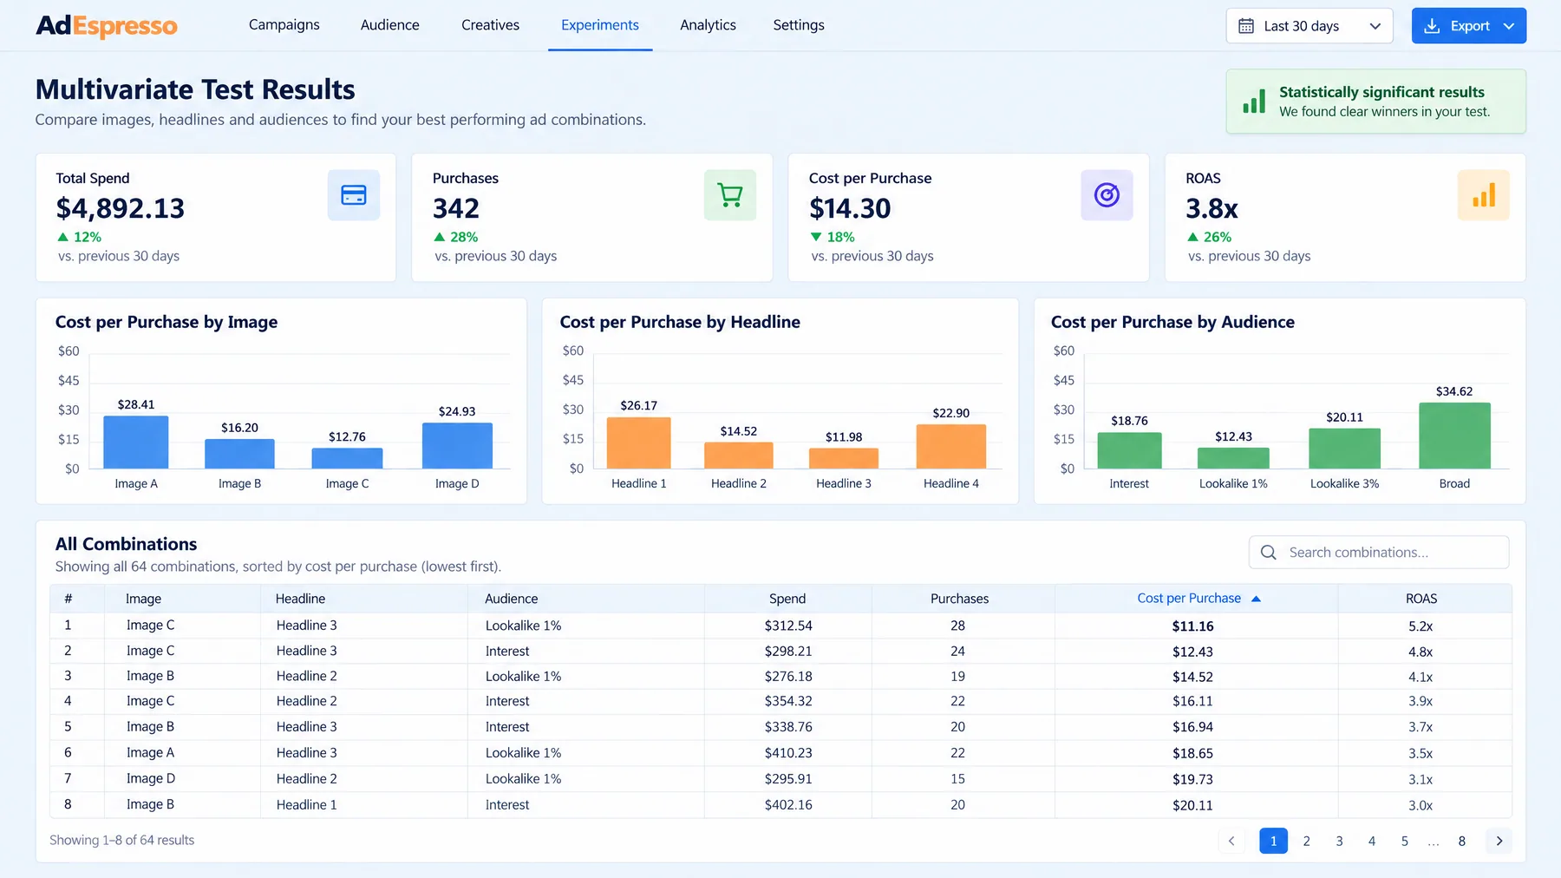Viewport: 1561px width, 878px height.
Task: Click the calendar icon in date range selector
Action: pos(1246,26)
